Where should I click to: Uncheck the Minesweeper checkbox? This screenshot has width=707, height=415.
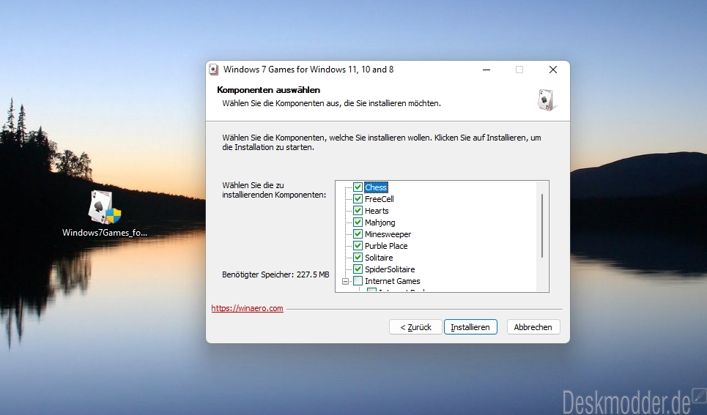(358, 234)
